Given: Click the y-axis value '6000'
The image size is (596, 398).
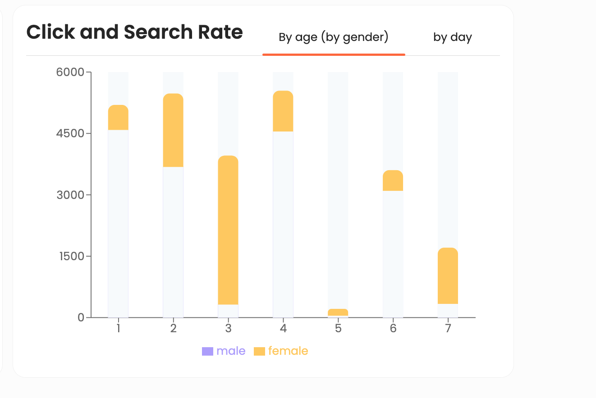Looking at the screenshot, I should (x=70, y=71).
